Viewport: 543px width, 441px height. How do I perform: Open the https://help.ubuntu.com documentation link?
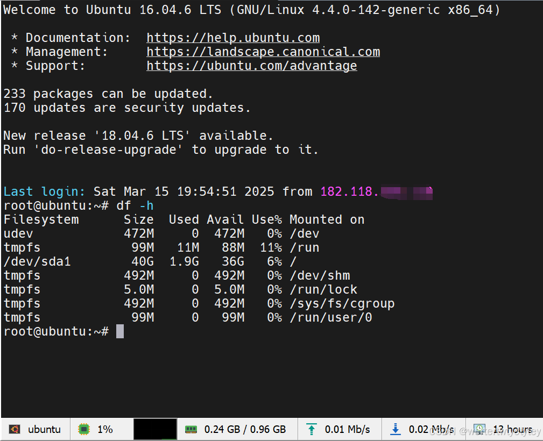(233, 38)
